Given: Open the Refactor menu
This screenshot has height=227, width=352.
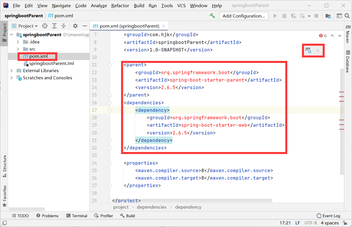Looking at the screenshot, I should [x=120, y=5].
